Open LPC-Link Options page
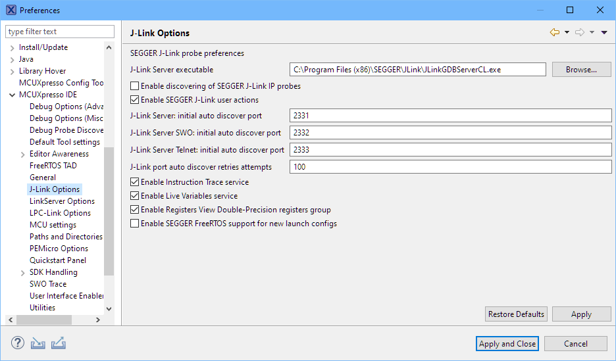Screen dimensions: 616x361 coord(60,213)
